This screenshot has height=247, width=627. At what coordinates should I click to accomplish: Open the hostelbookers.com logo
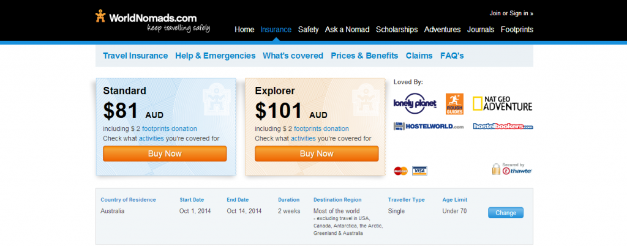pyautogui.click(x=503, y=126)
